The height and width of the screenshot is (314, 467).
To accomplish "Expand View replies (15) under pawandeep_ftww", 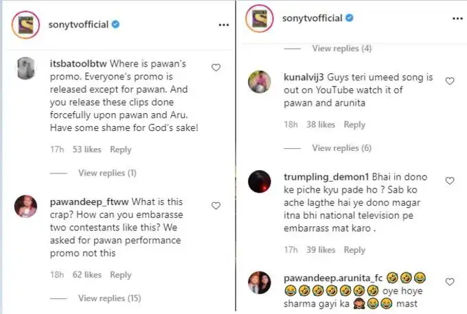I will [x=109, y=298].
